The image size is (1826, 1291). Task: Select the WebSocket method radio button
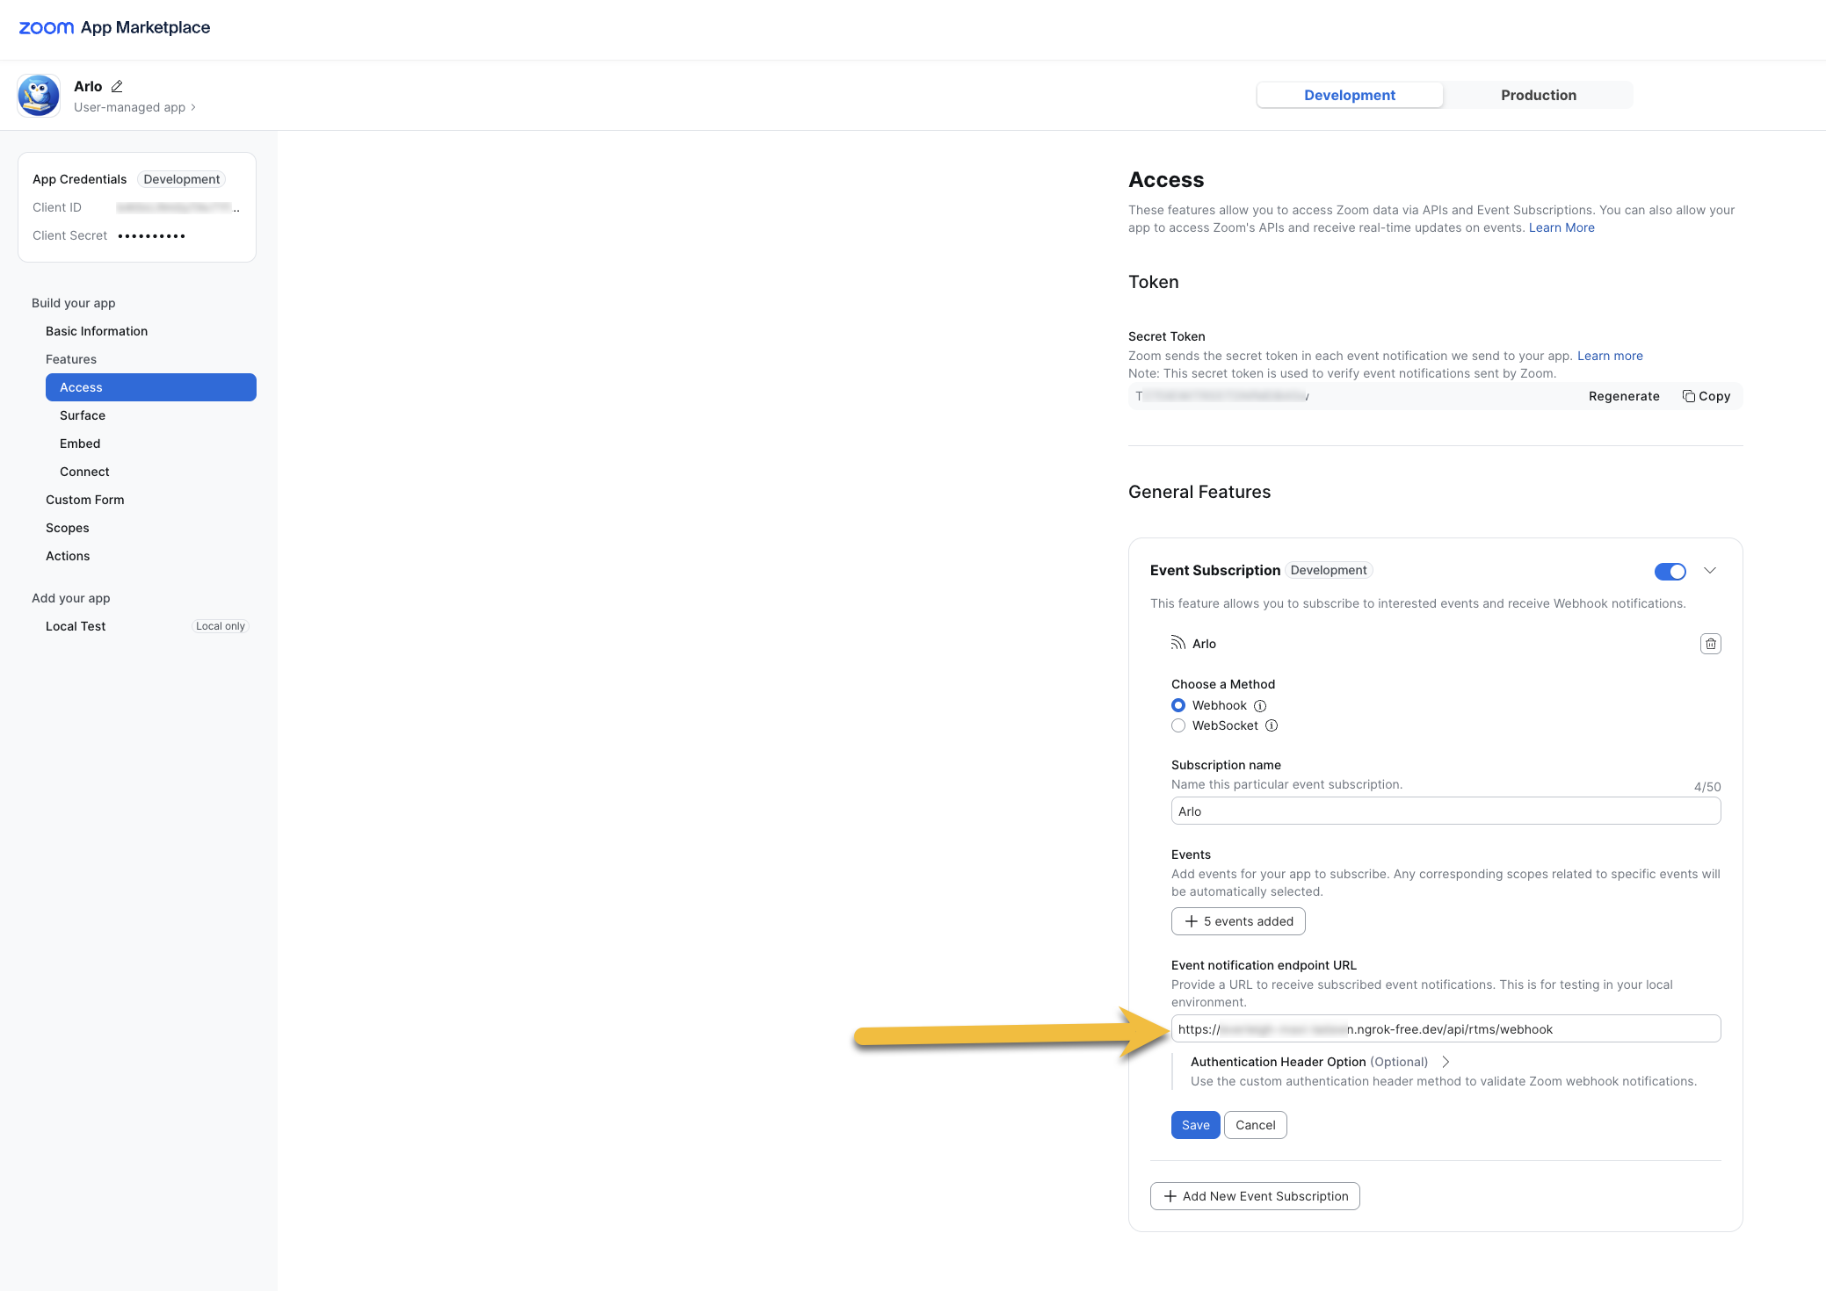[x=1178, y=726]
